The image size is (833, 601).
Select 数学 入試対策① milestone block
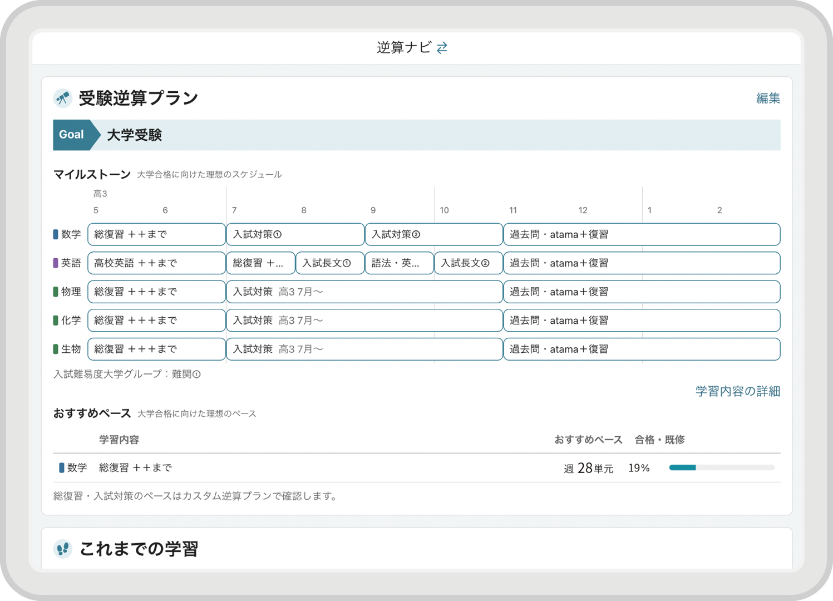[295, 234]
